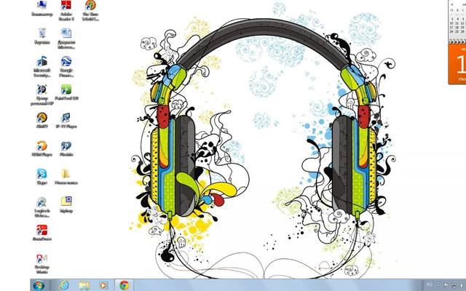The image size is (466, 291).
Task: Select the Skype desktop shortcut
Action: click(x=42, y=174)
